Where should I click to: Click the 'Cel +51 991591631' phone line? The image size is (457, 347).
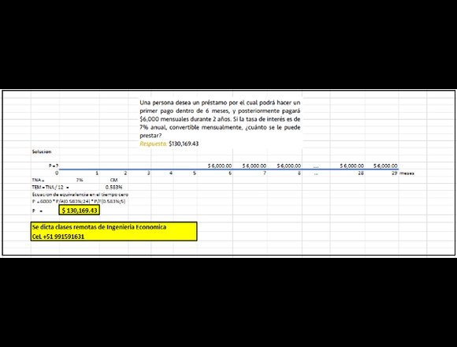(x=58, y=237)
